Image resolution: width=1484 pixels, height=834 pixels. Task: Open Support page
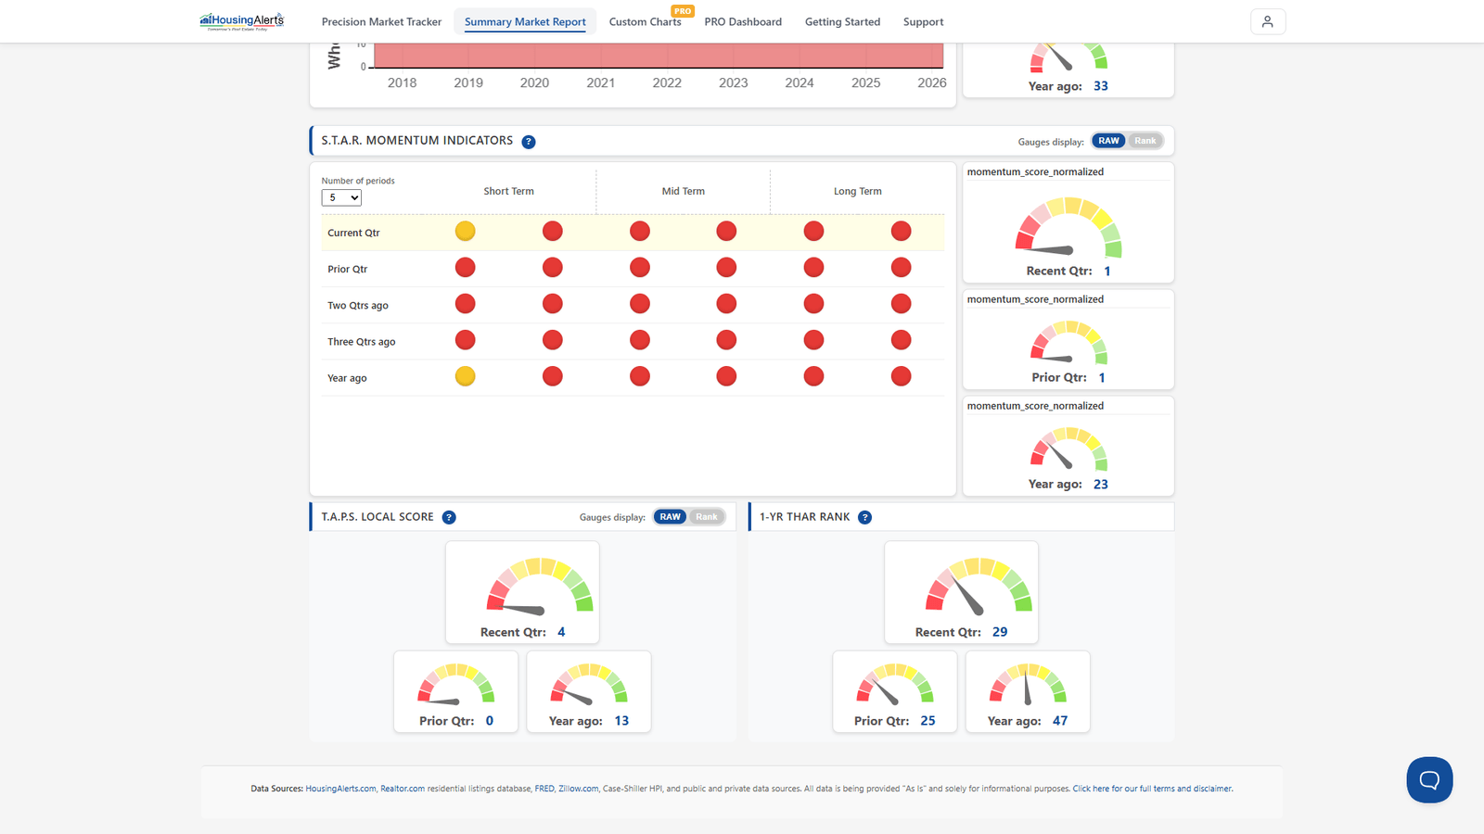(x=923, y=21)
